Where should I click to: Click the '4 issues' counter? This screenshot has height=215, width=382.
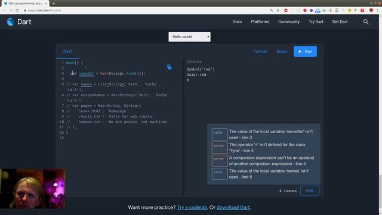click(288, 191)
